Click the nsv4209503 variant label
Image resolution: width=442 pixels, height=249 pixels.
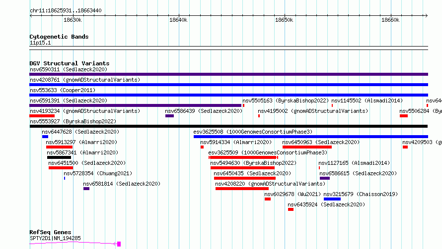[x=422, y=142]
